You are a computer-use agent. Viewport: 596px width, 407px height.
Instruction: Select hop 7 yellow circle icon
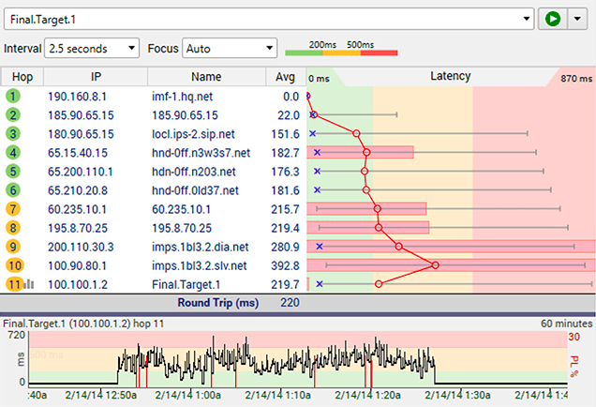13,209
